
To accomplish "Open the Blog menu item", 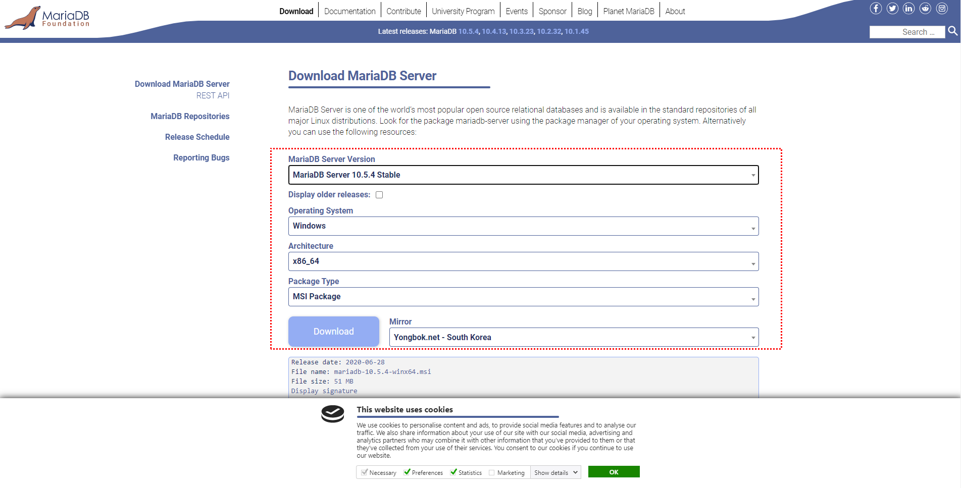I will (x=585, y=11).
